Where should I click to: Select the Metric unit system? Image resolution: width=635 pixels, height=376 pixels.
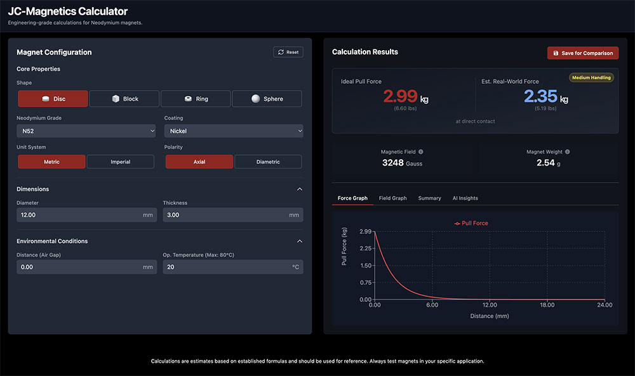51,162
